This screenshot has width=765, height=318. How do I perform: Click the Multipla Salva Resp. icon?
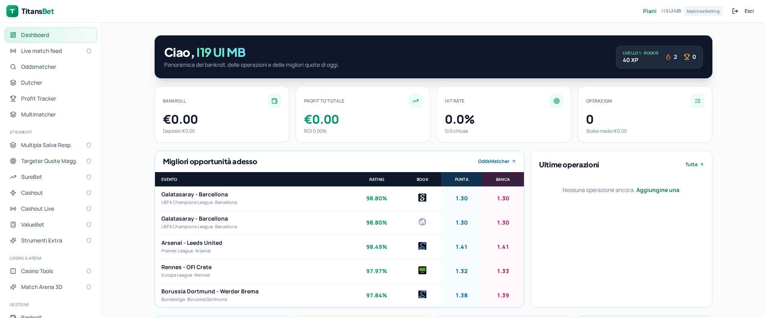click(x=13, y=145)
